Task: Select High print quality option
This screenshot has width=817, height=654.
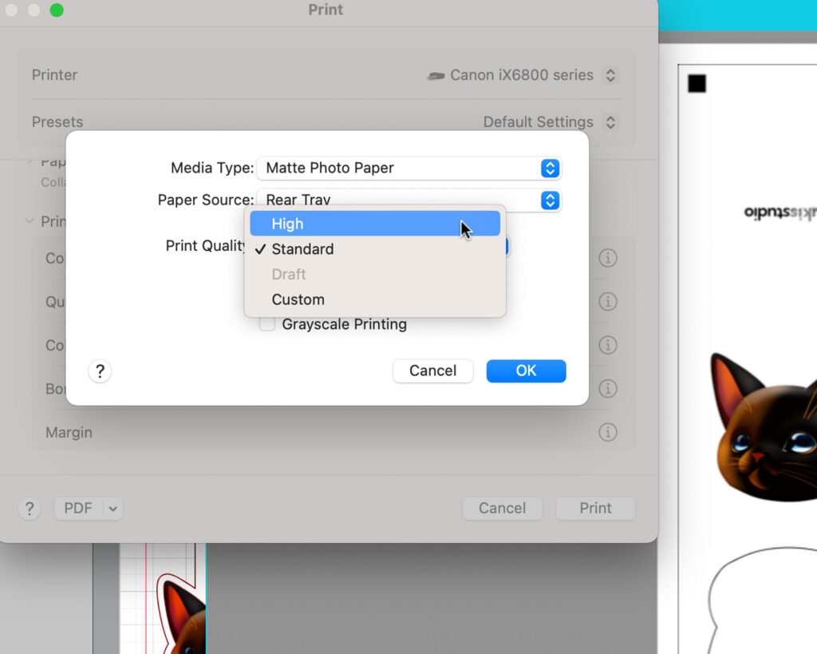Action: tap(375, 224)
